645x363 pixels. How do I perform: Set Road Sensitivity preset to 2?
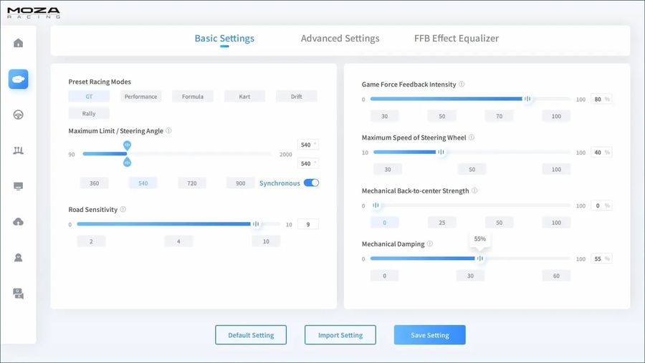[x=91, y=241]
